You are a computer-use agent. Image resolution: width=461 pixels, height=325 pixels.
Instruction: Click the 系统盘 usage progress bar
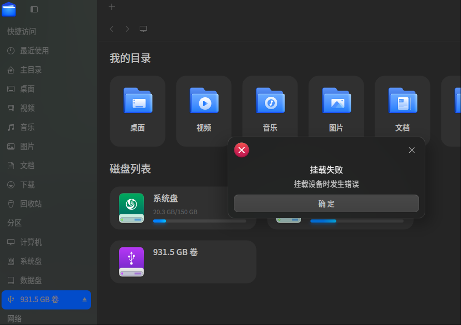pyautogui.click(x=200, y=221)
